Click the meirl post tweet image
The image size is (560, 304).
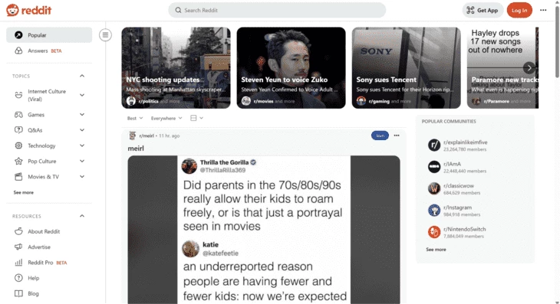click(264, 230)
